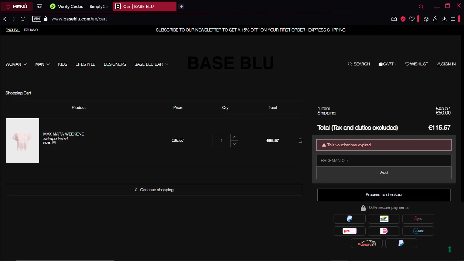Open the downloads icon
The width and height of the screenshot is (464, 261).
[444, 19]
